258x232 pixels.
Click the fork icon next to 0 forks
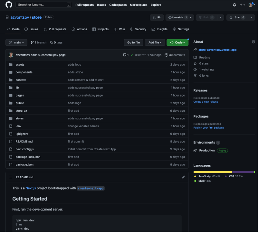coord(195,76)
